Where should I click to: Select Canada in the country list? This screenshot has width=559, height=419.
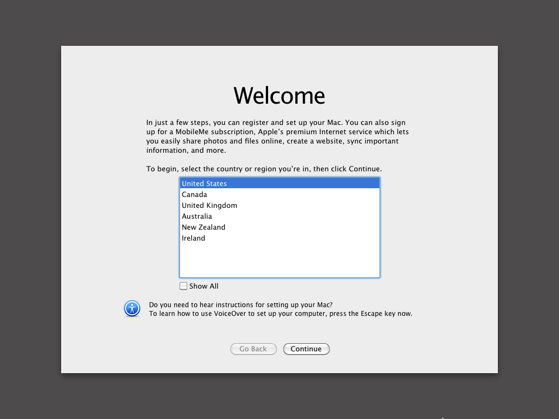pyautogui.click(x=279, y=195)
